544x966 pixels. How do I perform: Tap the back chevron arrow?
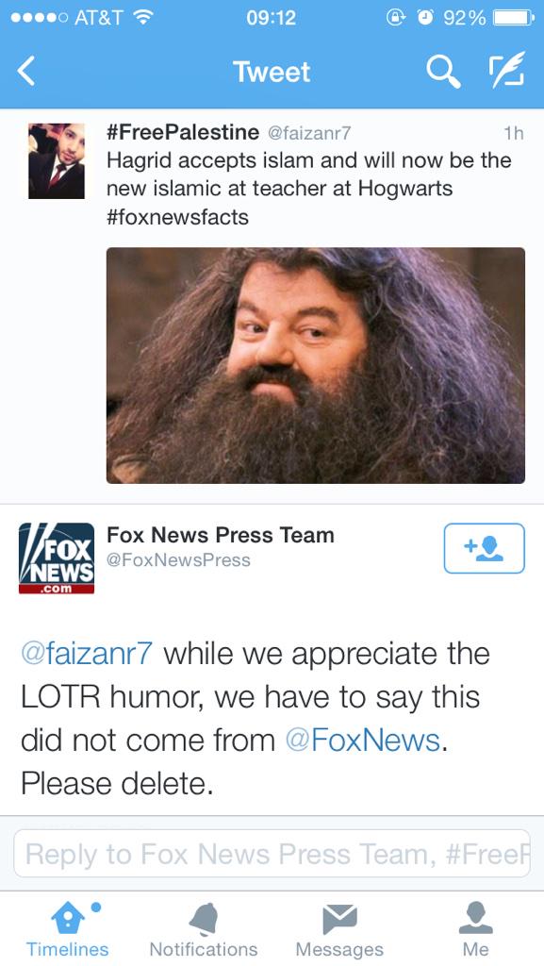tap(25, 71)
